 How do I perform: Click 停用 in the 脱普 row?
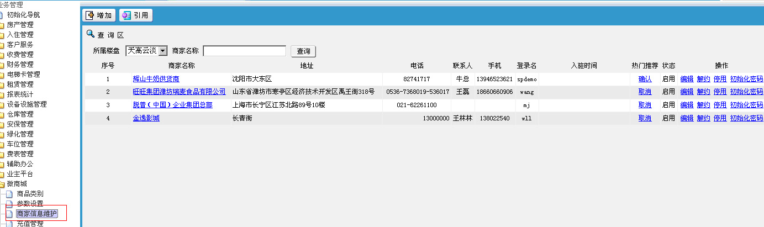[x=720, y=105]
